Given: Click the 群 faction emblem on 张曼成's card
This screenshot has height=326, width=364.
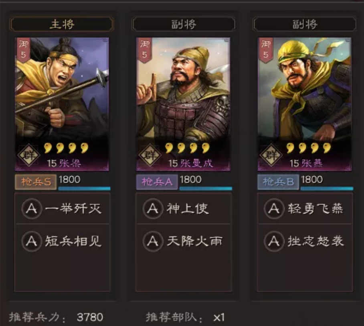Looking at the screenshot, I should [x=150, y=155].
